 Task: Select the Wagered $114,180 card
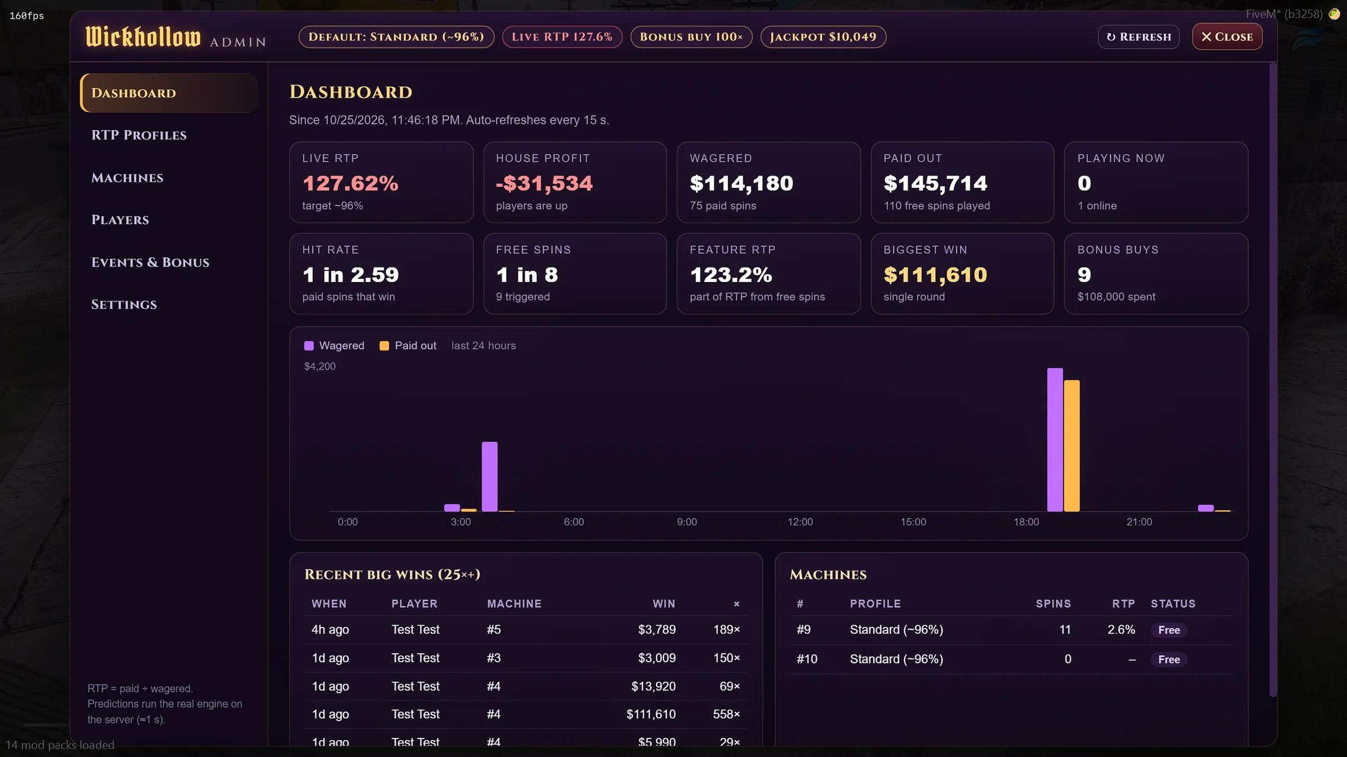point(768,182)
